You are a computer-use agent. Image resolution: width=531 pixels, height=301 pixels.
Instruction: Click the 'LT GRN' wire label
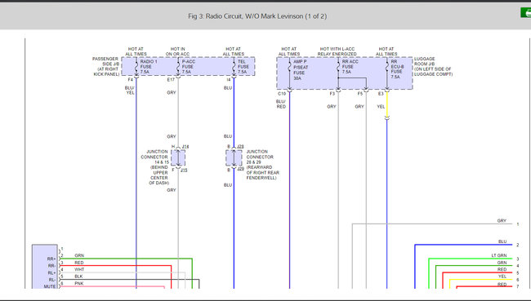tap(499, 255)
